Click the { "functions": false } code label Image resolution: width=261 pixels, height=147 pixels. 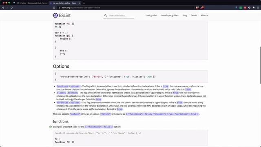click(x=99, y=127)
